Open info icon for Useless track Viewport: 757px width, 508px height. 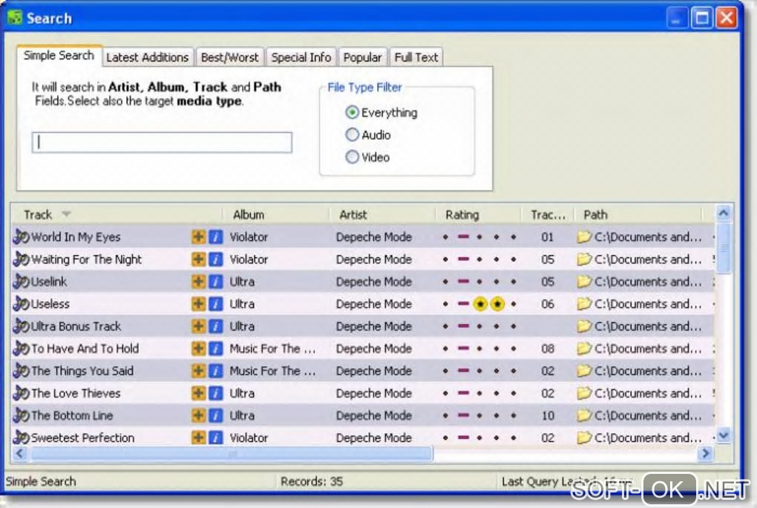pyautogui.click(x=215, y=304)
